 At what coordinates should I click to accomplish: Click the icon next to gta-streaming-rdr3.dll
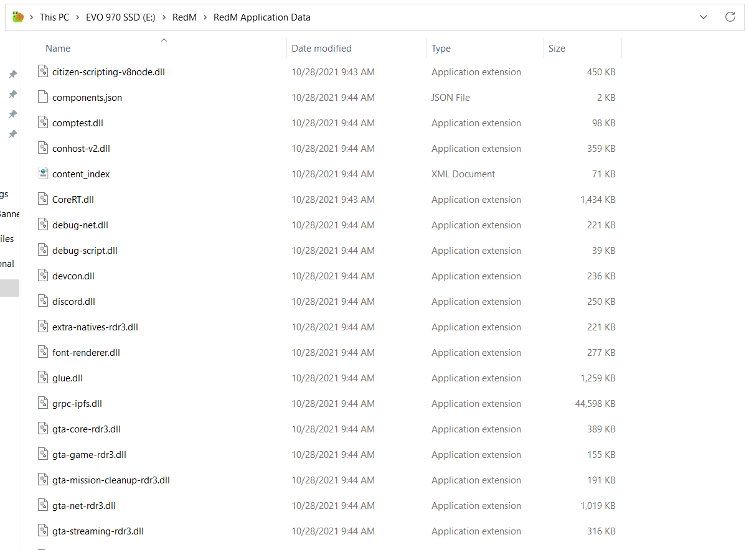point(43,531)
